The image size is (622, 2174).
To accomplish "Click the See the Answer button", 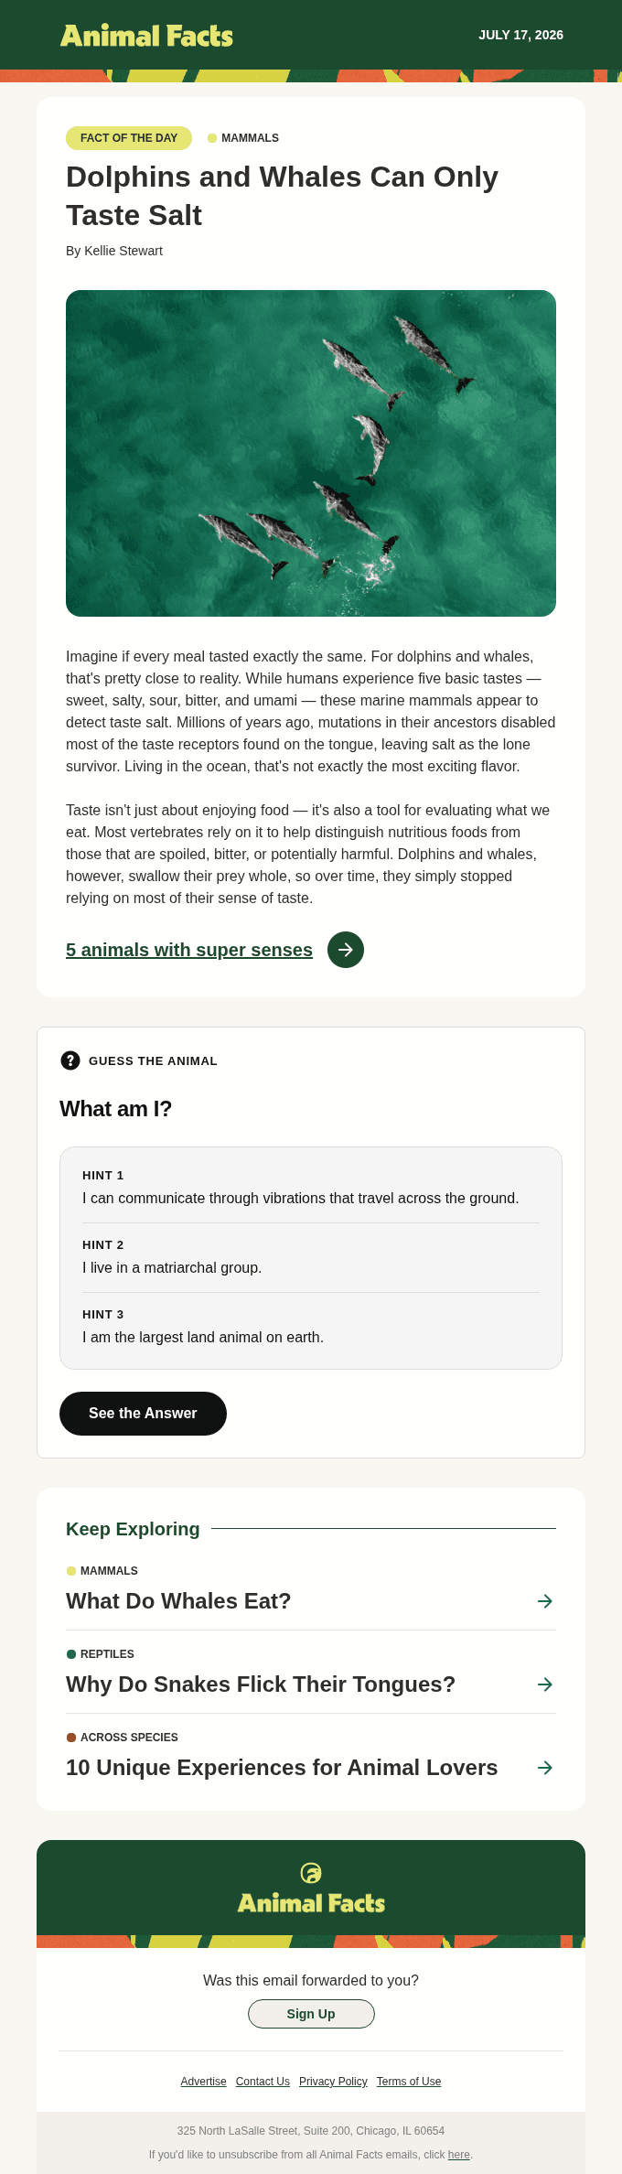I will (x=143, y=1414).
